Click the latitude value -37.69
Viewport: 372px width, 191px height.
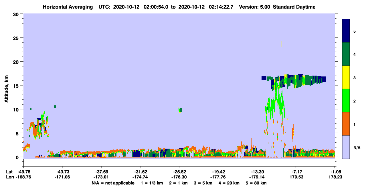pyautogui.click(x=101, y=172)
